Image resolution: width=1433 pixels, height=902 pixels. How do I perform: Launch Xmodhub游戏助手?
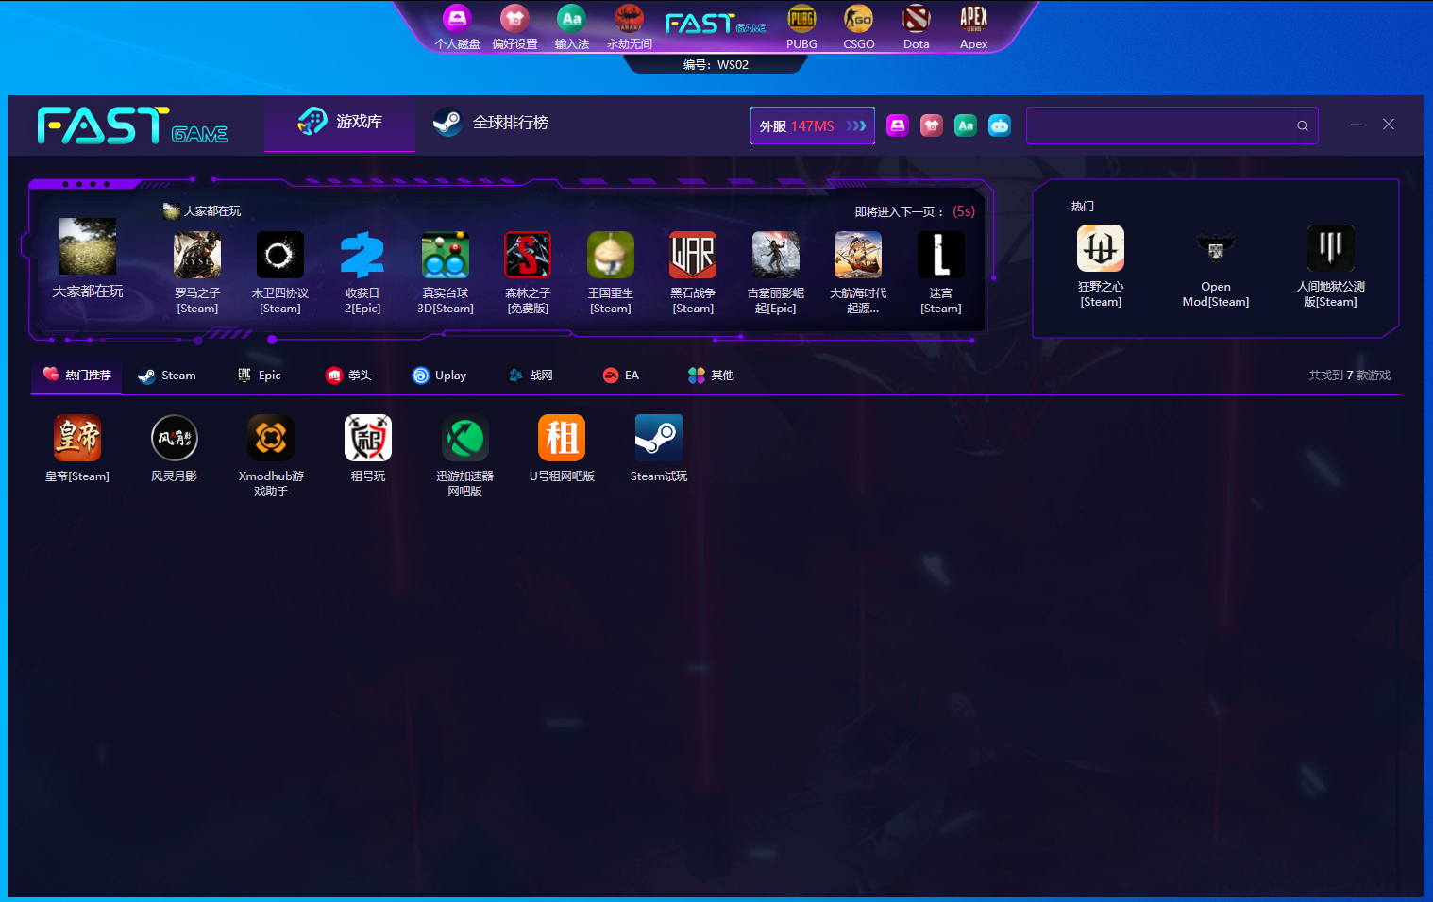pyautogui.click(x=271, y=457)
